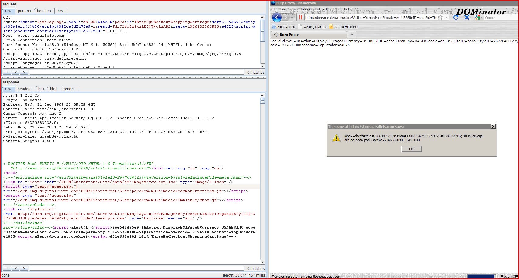The image size is (519, 279).
Task: Focus the Google search box
Action: [x=501, y=18]
